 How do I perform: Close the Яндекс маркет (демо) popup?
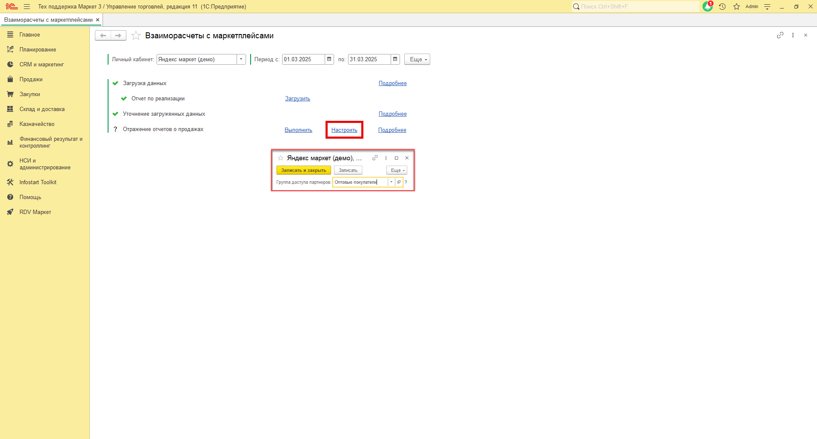[407, 158]
